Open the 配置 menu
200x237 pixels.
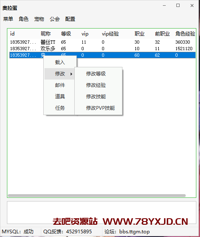coord(70,19)
